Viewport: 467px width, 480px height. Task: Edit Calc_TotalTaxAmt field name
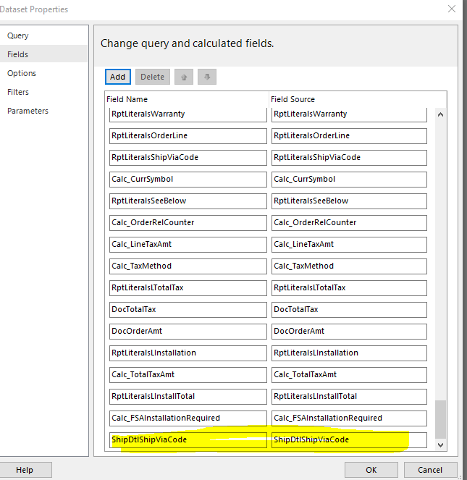tap(188, 375)
